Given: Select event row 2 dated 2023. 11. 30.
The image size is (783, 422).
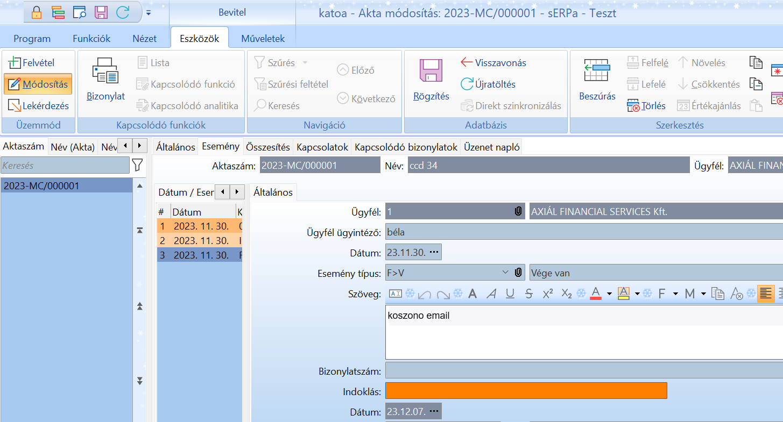Looking at the screenshot, I should [200, 240].
